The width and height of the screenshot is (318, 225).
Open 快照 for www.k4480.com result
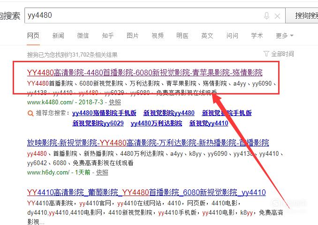pyautogui.click(x=114, y=102)
